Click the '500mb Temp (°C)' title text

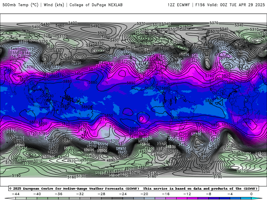click(x=20, y=5)
